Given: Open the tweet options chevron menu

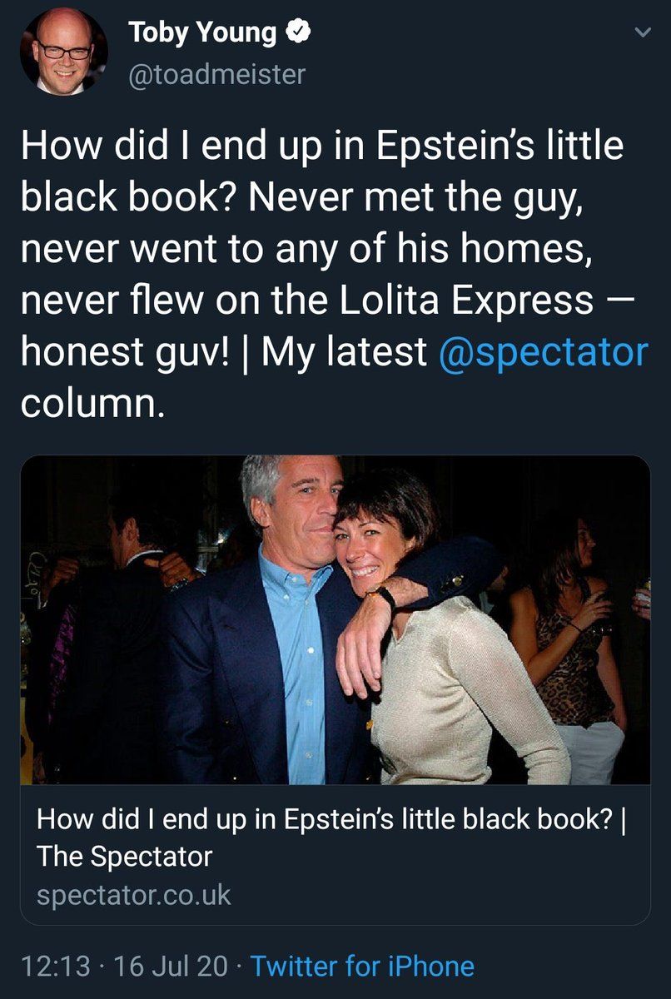Looking at the screenshot, I should [x=641, y=33].
